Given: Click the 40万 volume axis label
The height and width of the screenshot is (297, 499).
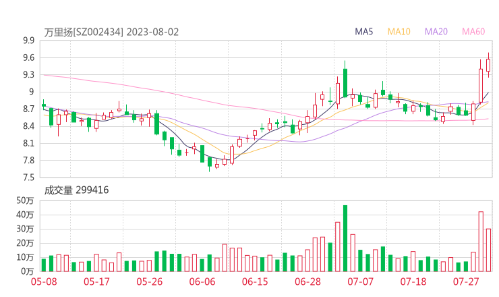Looking at the screenshot, I should [x=25, y=215].
